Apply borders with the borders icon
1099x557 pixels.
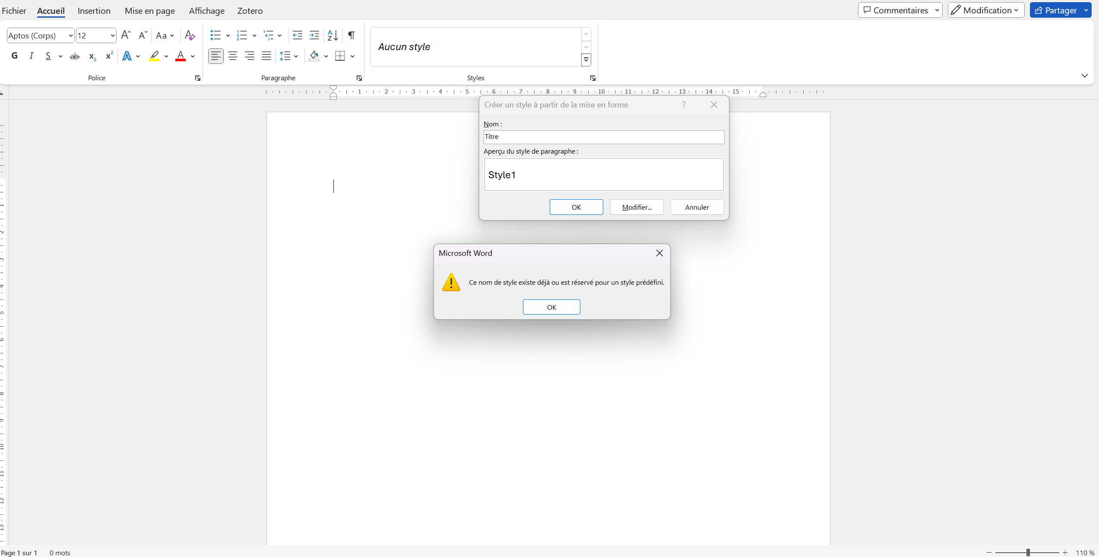[340, 56]
